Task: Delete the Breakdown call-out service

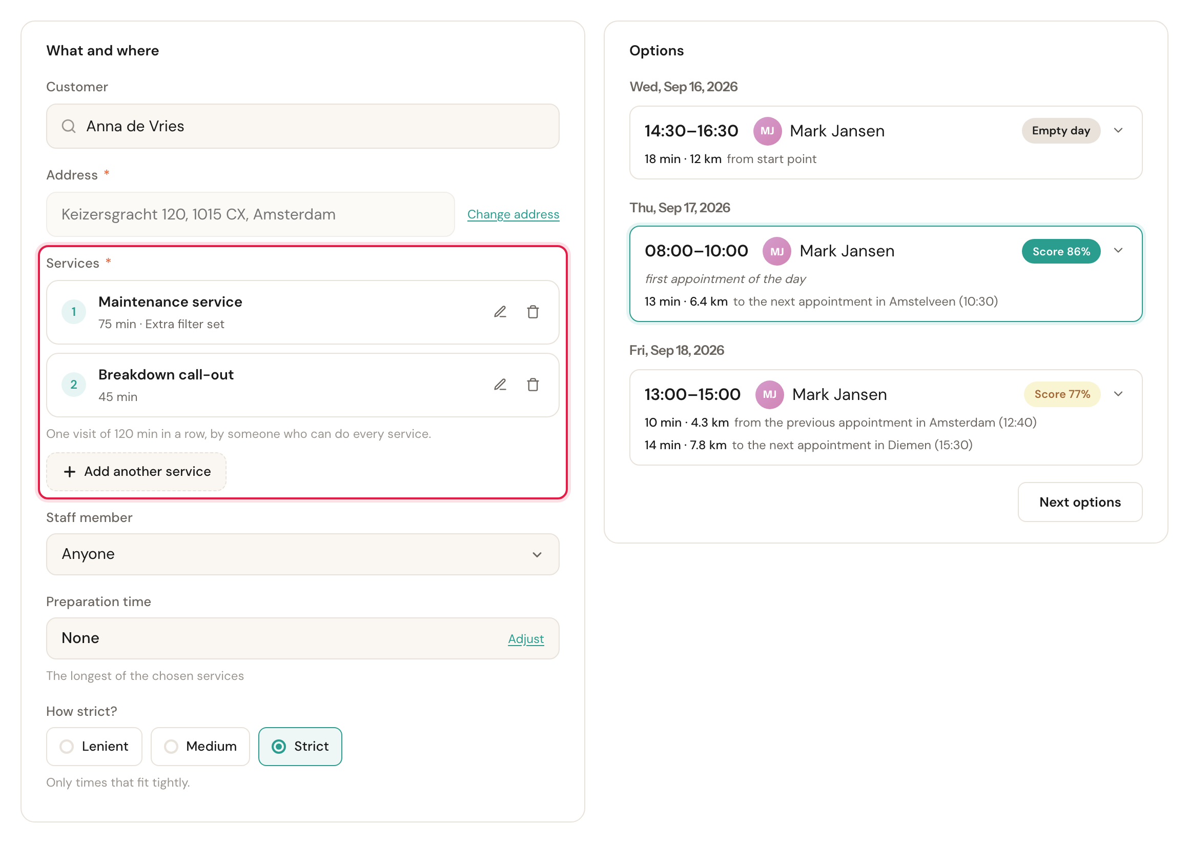Action: click(x=533, y=385)
